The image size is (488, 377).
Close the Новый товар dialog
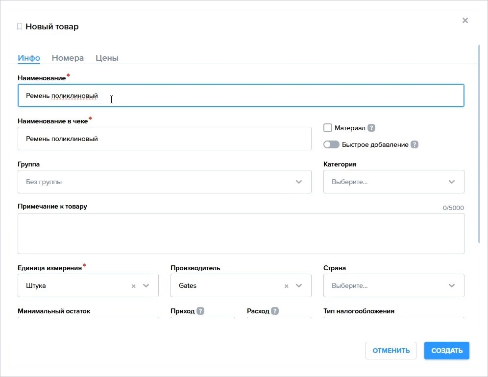pyautogui.click(x=465, y=21)
